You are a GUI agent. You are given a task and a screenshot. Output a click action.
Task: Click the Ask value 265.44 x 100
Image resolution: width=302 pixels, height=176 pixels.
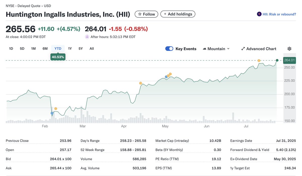(x=61, y=168)
